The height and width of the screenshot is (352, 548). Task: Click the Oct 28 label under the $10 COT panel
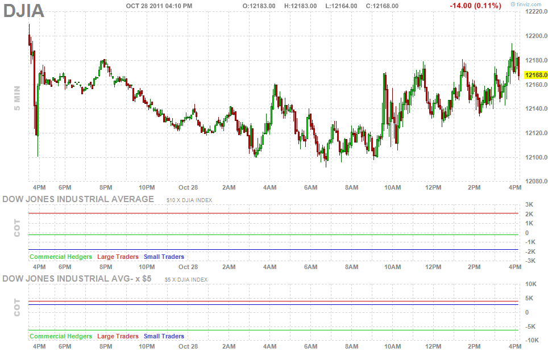(188, 267)
